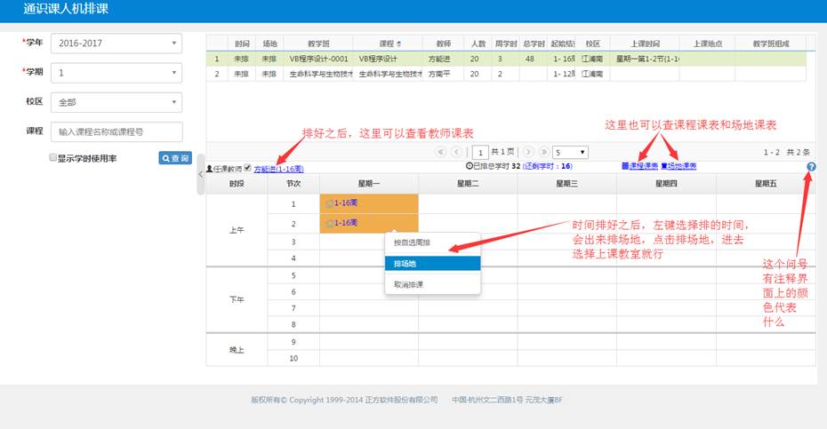The height and width of the screenshot is (429, 827).
Task: Select 取消排课 in the context menu
Action: click(432, 284)
